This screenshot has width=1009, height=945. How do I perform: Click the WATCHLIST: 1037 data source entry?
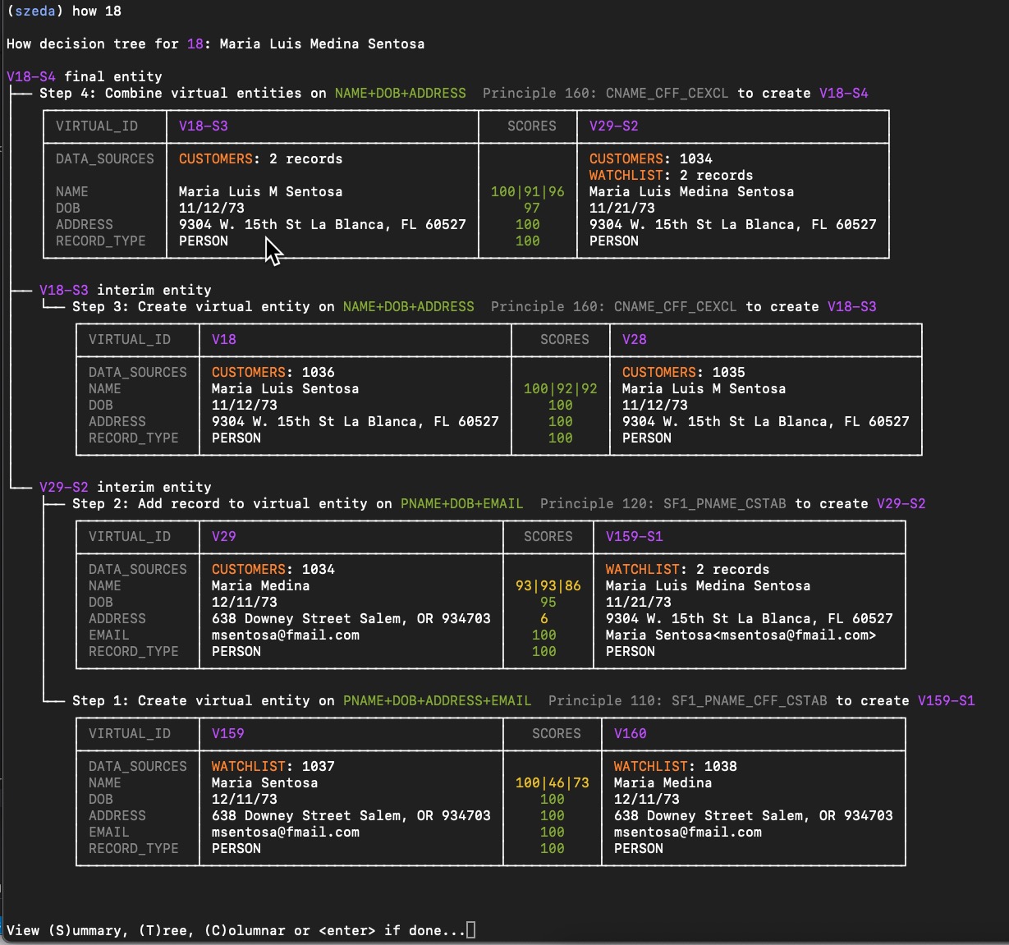(273, 766)
